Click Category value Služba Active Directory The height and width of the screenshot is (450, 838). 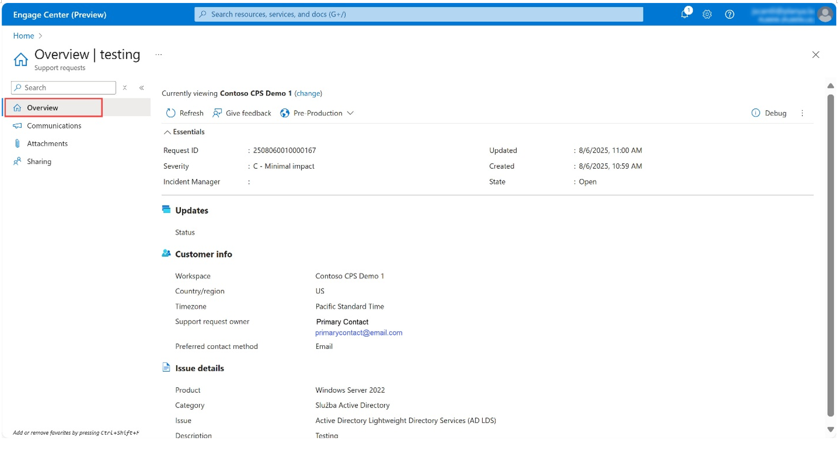click(x=352, y=405)
